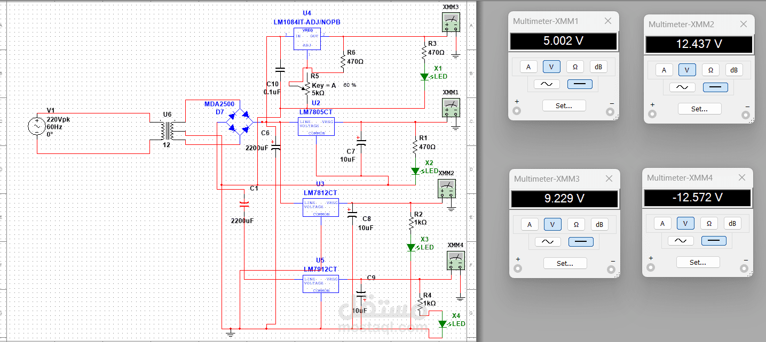766x342 pixels.
Task: Click Set... button in Multimeter-XMM3
Action: (565, 263)
